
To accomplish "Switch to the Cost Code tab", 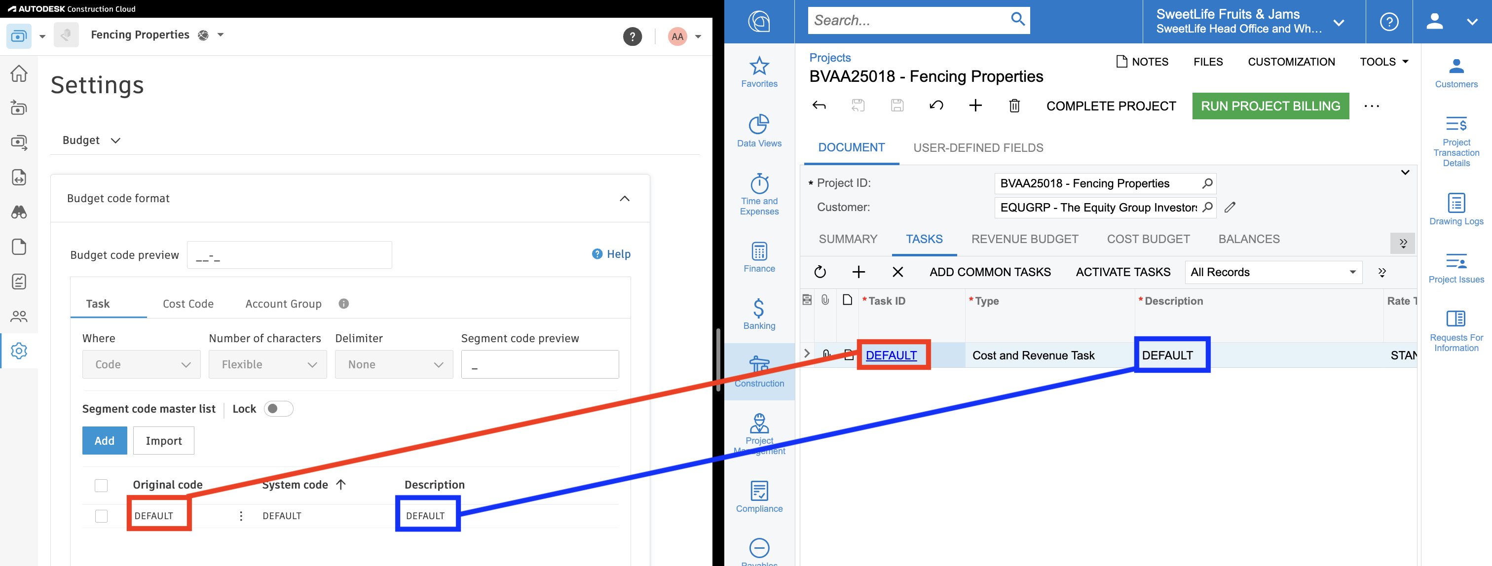I will pyautogui.click(x=187, y=304).
